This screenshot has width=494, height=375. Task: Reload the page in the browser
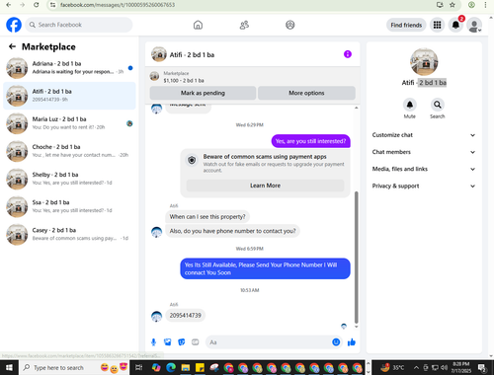pyautogui.click(x=37, y=5)
